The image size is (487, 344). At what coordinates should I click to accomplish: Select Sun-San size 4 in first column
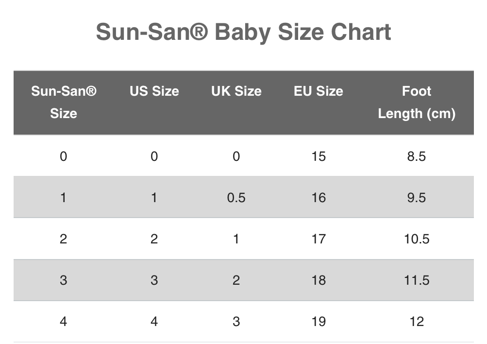tap(63, 322)
